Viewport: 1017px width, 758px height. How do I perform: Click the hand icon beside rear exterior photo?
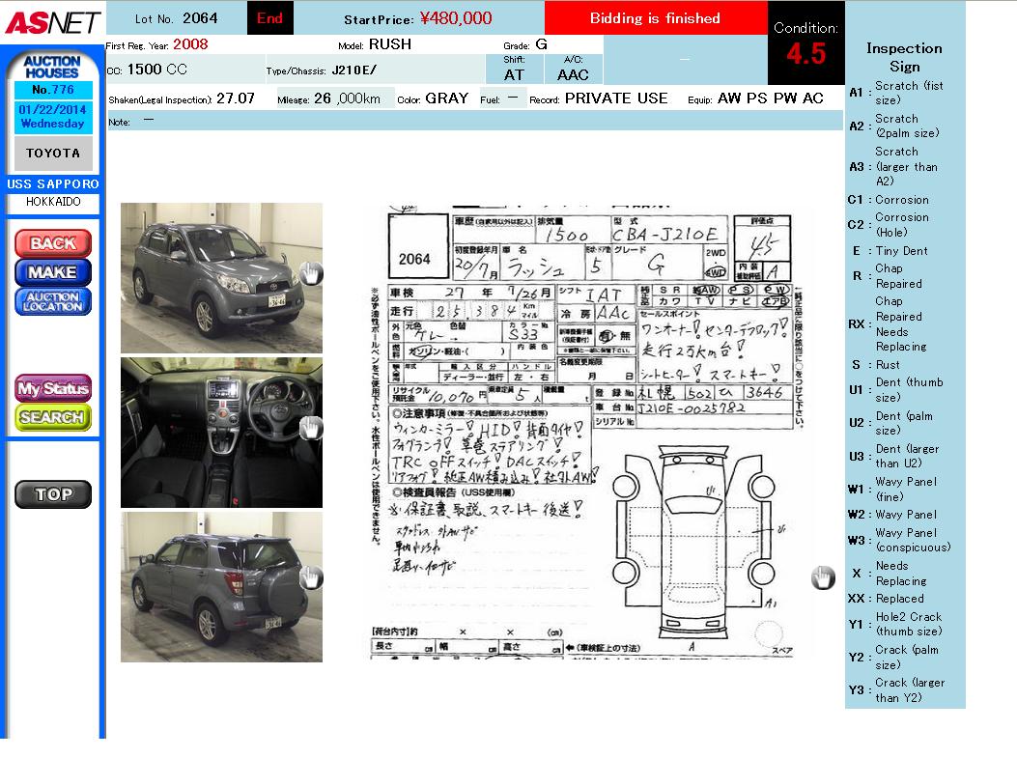(310, 577)
